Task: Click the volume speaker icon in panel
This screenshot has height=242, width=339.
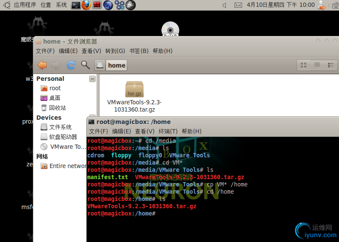Action: click(225, 5)
